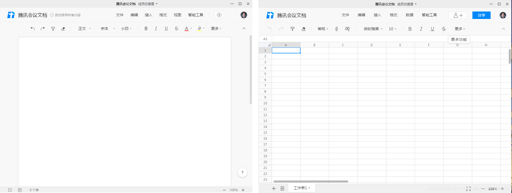
Task: Zoom out with minus in document window
Action: 224,190
